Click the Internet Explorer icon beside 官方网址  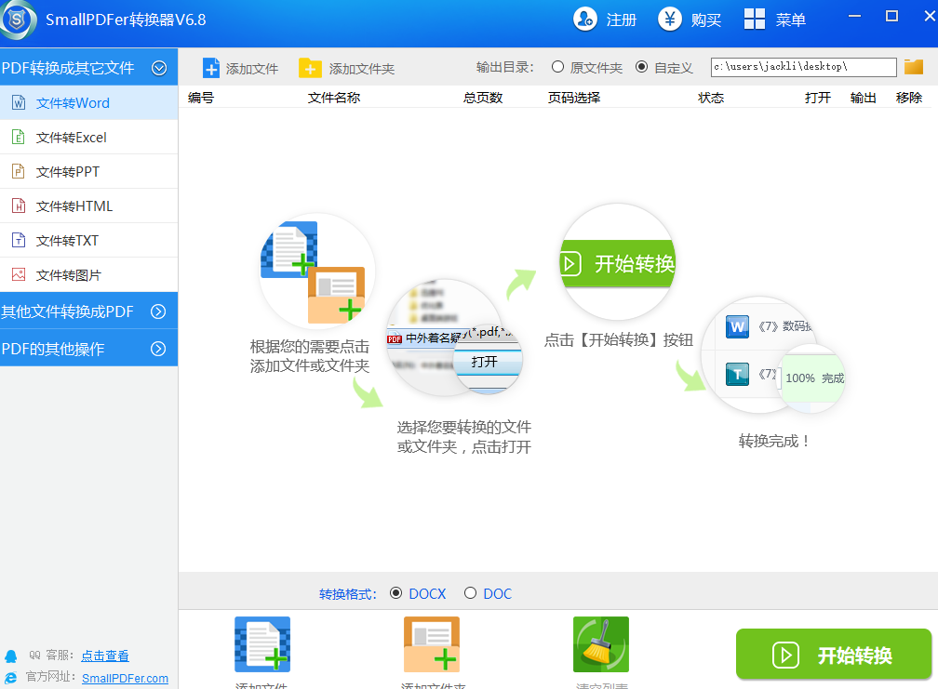[x=11, y=678]
